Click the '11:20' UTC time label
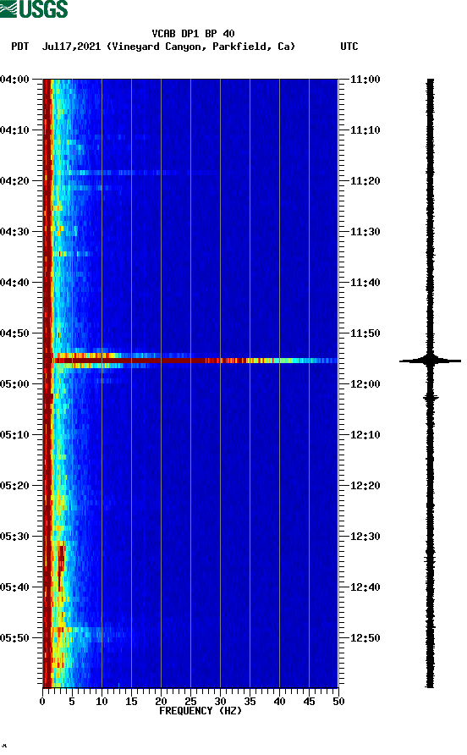This screenshot has height=755, width=467. (365, 181)
